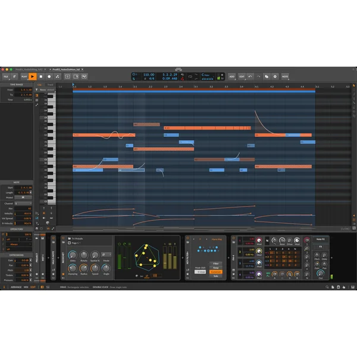357x357 pixels.
Task: Click the Stop transport button
Action: click(41, 77)
